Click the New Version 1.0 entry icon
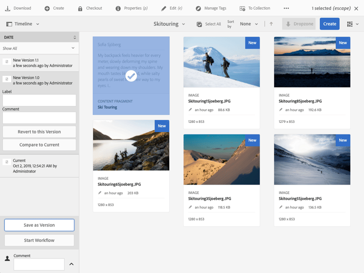The image size is (364, 273). (x=7, y=79)
